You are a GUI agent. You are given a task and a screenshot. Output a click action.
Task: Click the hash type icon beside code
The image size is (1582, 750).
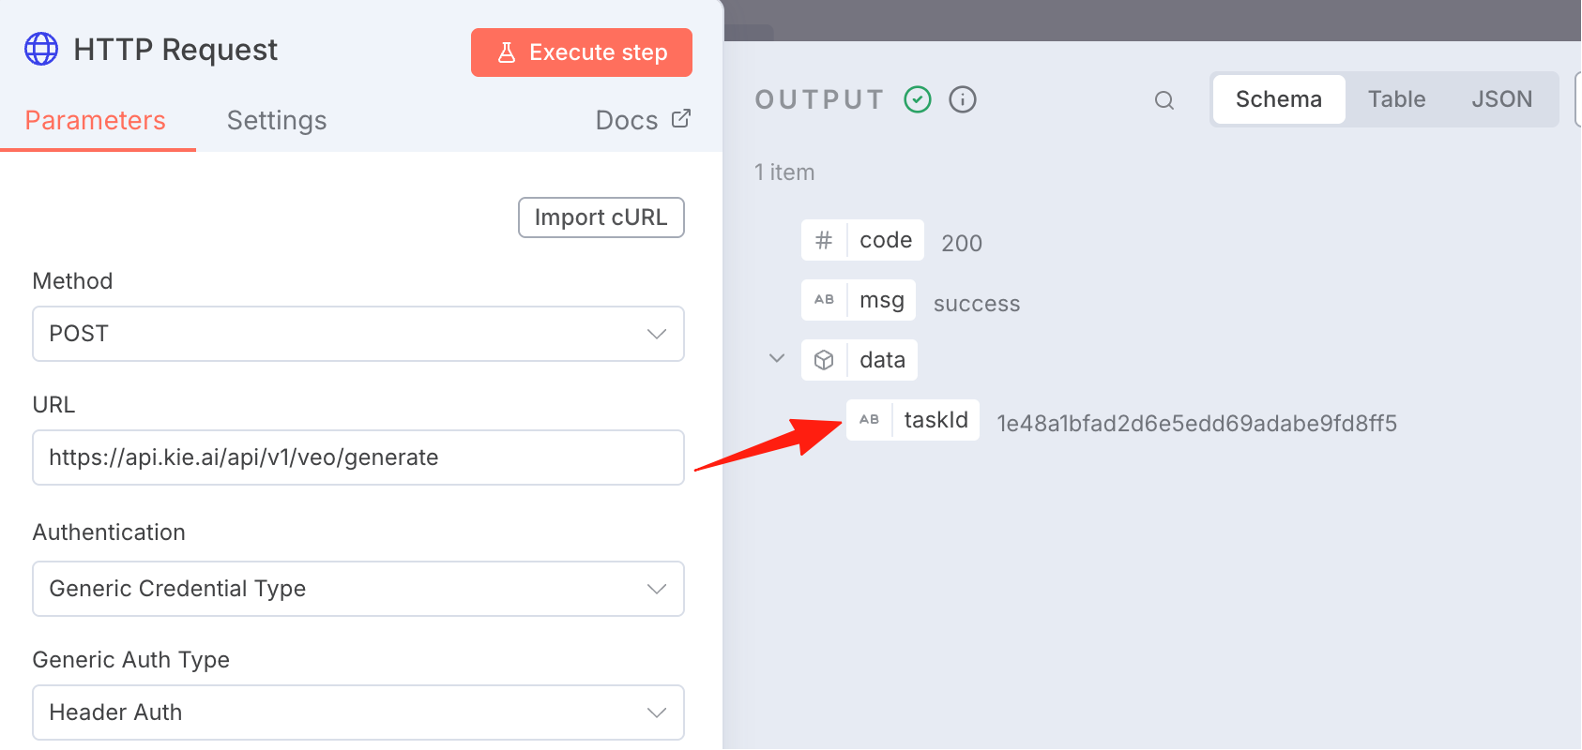click(x=824, y=240)
